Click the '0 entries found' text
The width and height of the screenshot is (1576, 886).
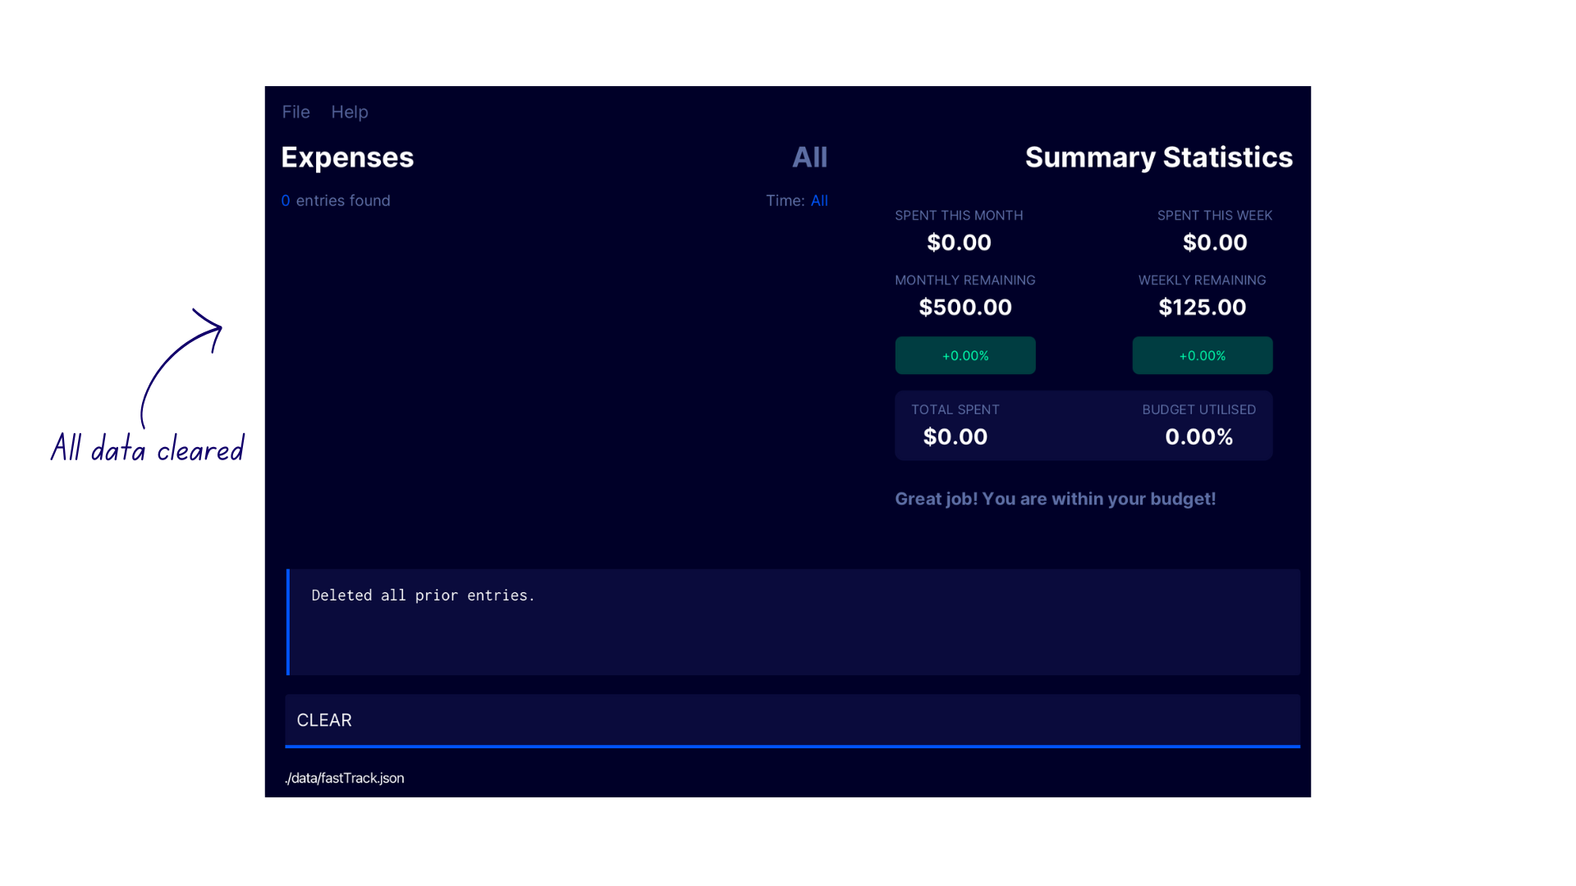(x=336, y=201)
